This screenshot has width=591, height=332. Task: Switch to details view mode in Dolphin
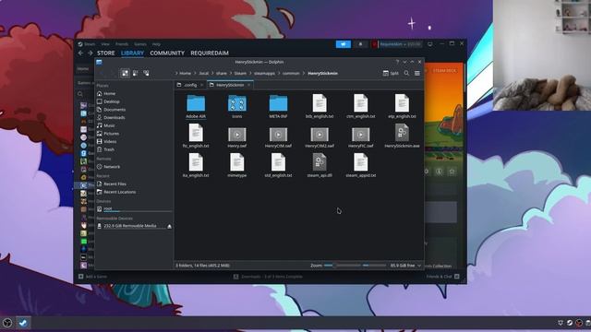coord(146,74)
